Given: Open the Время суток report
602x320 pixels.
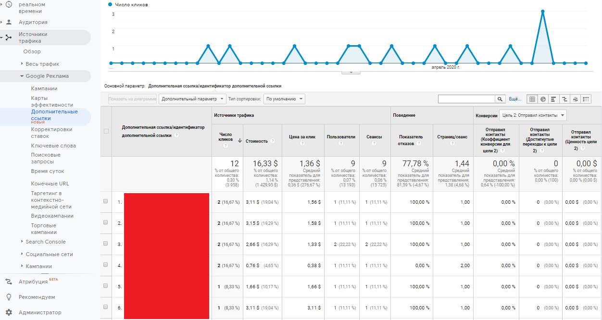Looking at the screenshot, I should 48,171.
